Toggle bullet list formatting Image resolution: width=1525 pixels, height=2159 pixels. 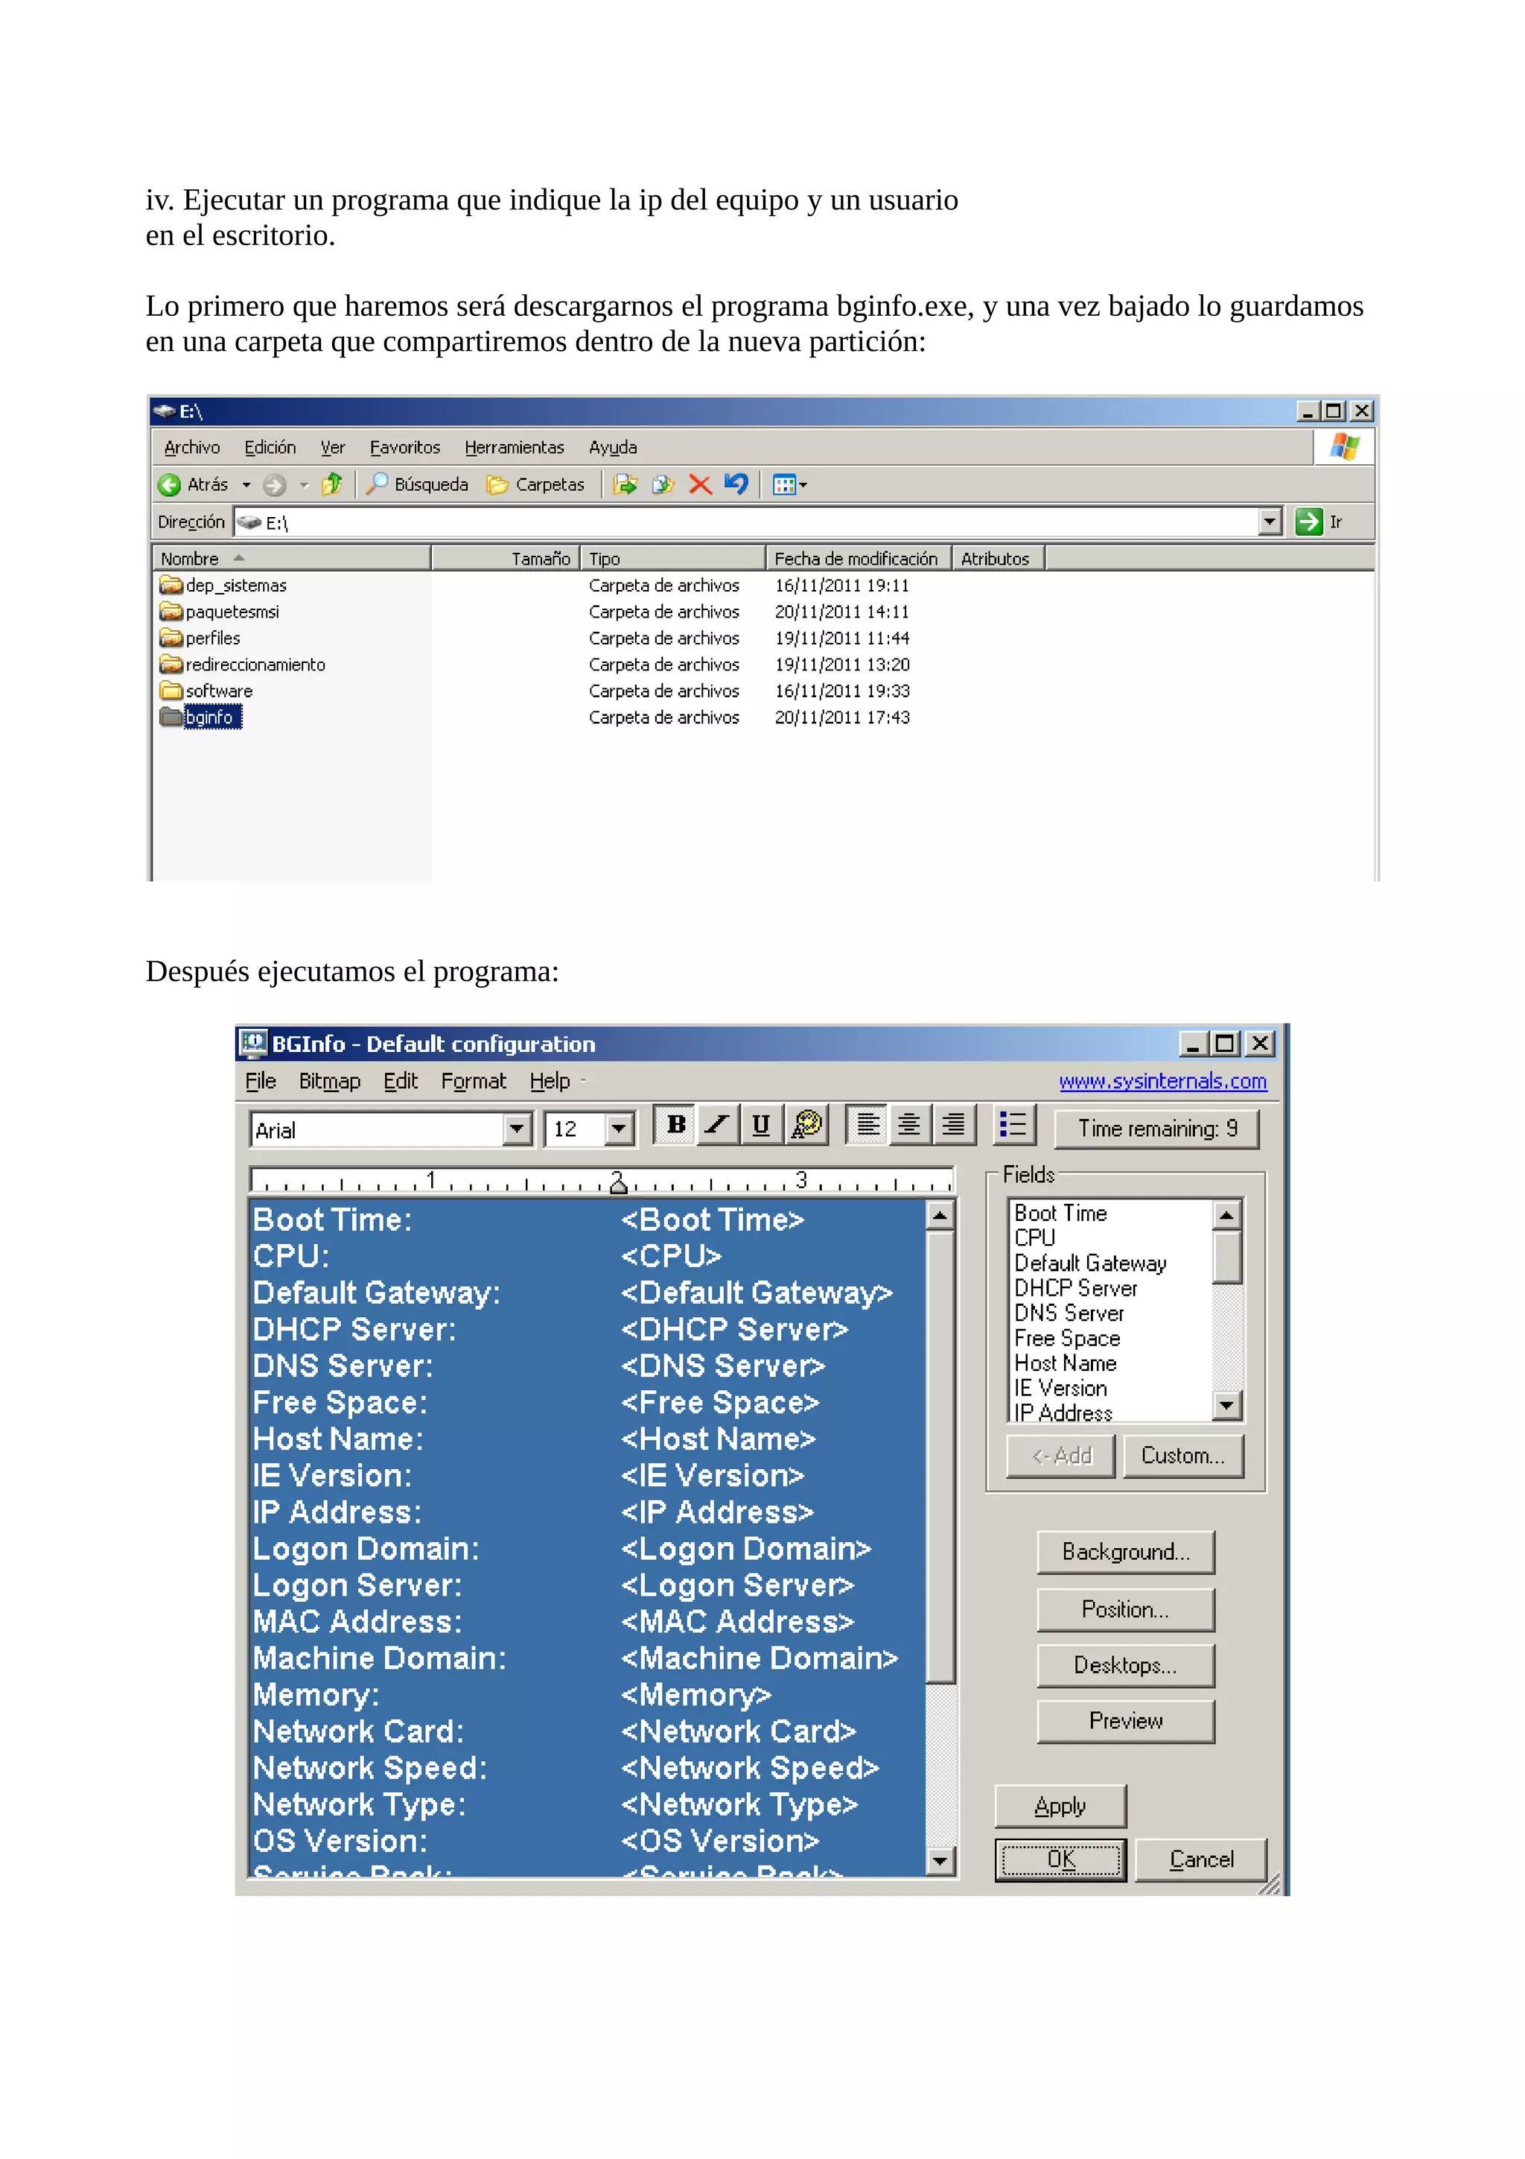[x=1014, y=1125]
